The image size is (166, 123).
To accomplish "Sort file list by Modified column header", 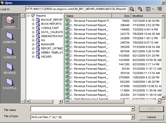I will click(x=146, y=16).
